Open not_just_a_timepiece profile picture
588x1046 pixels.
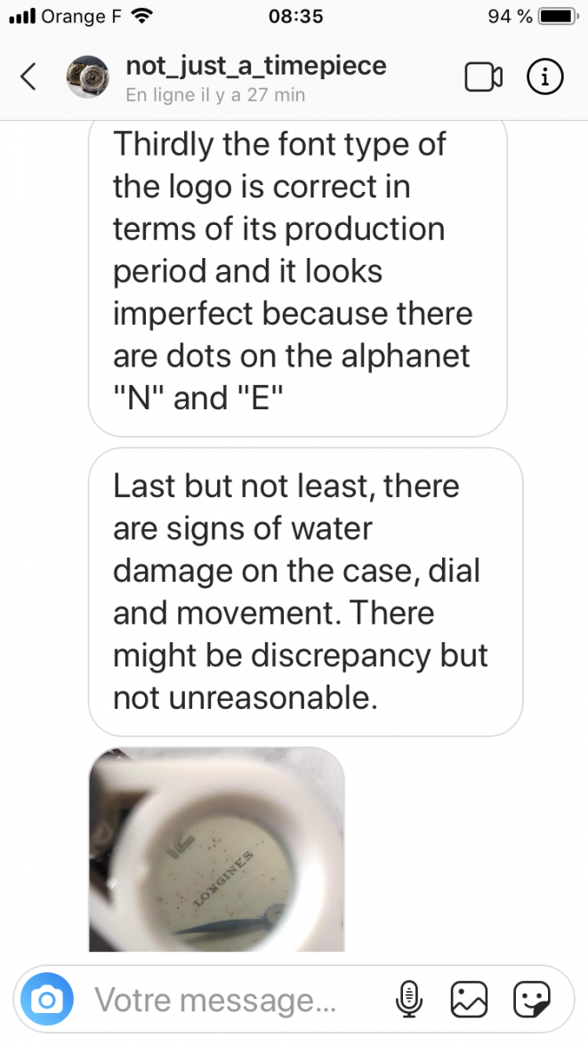[x=87, y=76]
